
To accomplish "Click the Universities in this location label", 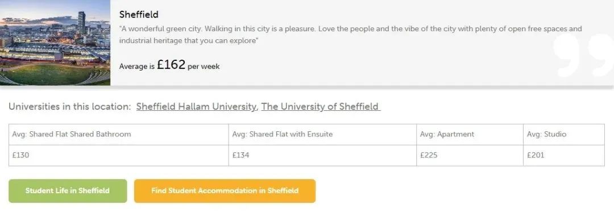I will 70,106.
